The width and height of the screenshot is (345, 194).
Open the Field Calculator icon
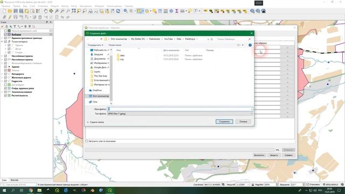(165, 11)
